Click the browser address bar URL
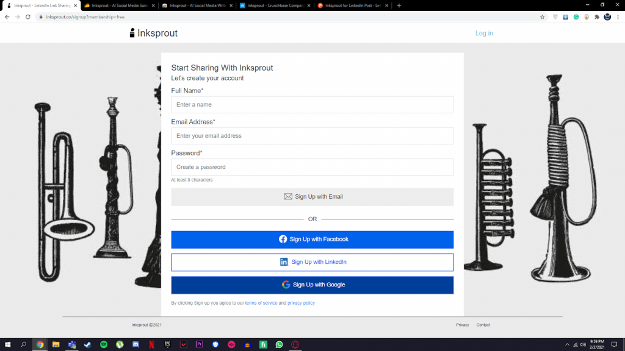The width and height of the screenshot is (625, 351). click(x=85, y=17)
